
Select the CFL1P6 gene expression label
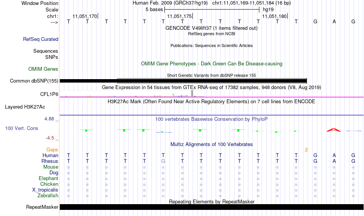(49, 94)
